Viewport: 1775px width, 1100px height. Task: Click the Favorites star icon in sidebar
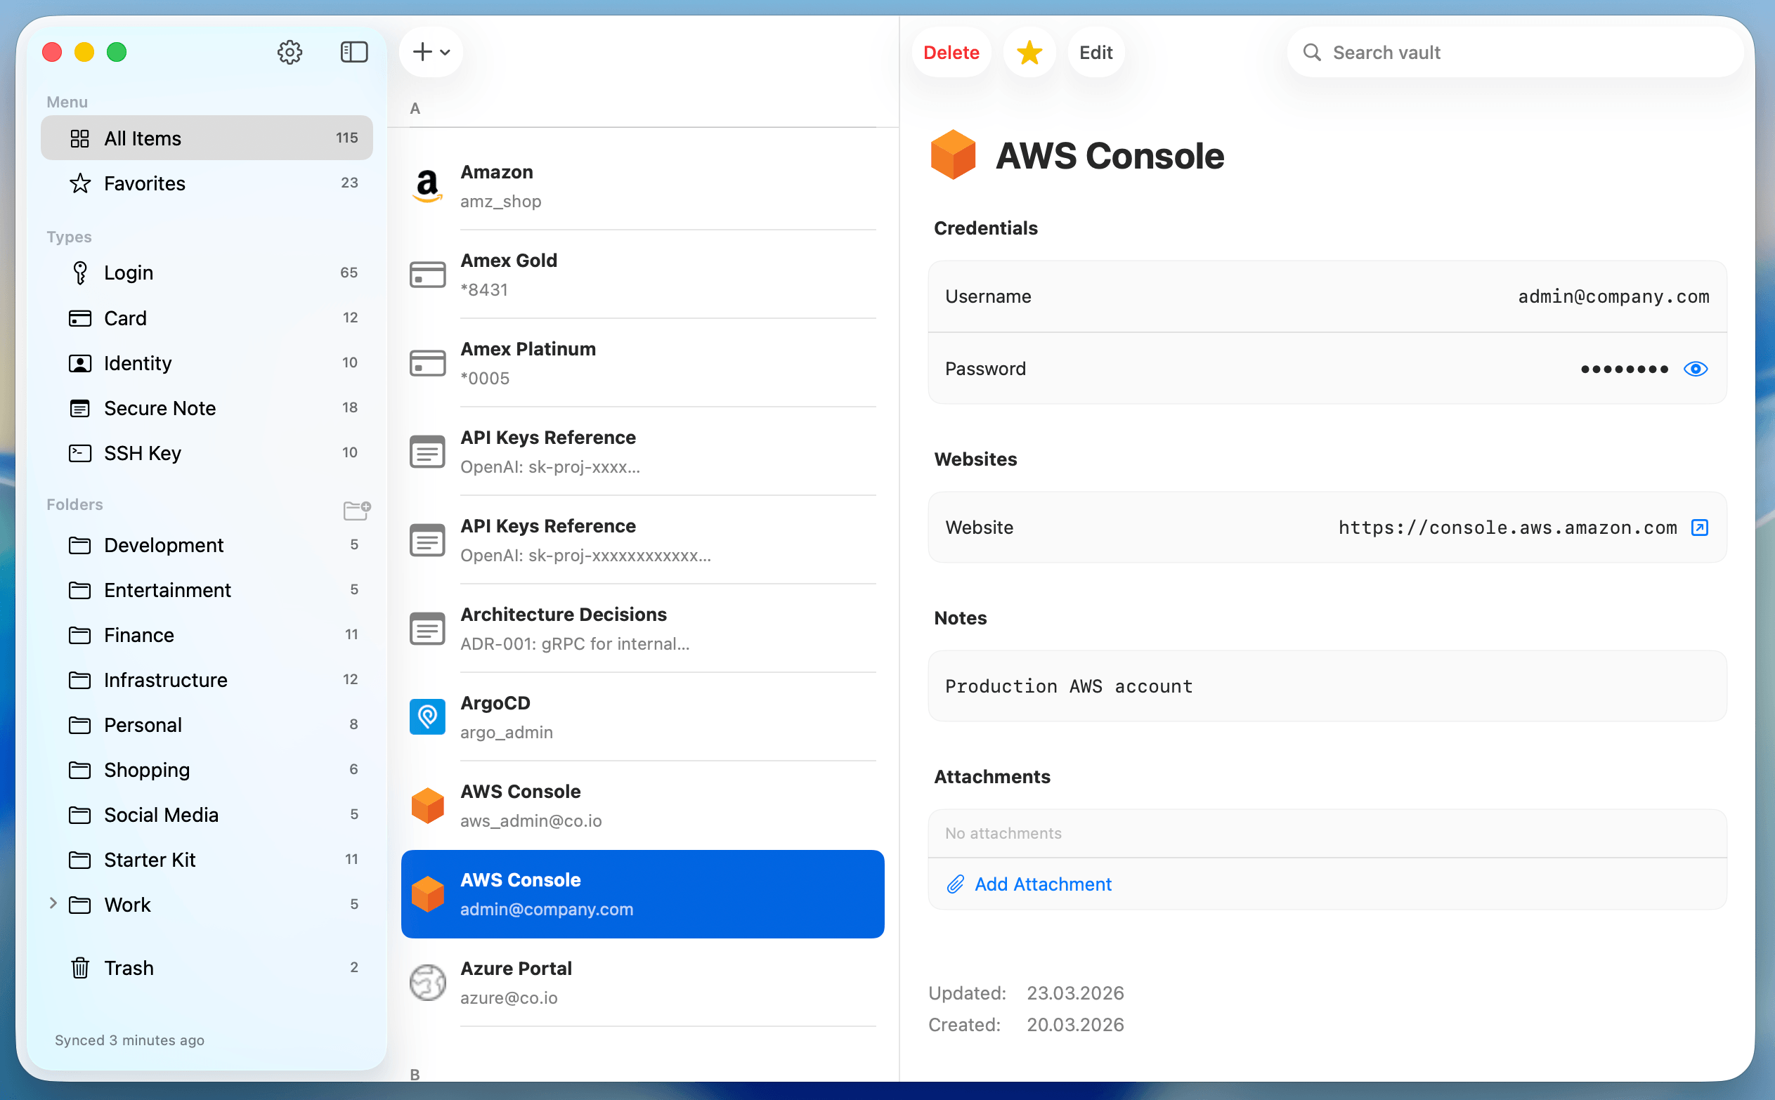tap(80, 183)
